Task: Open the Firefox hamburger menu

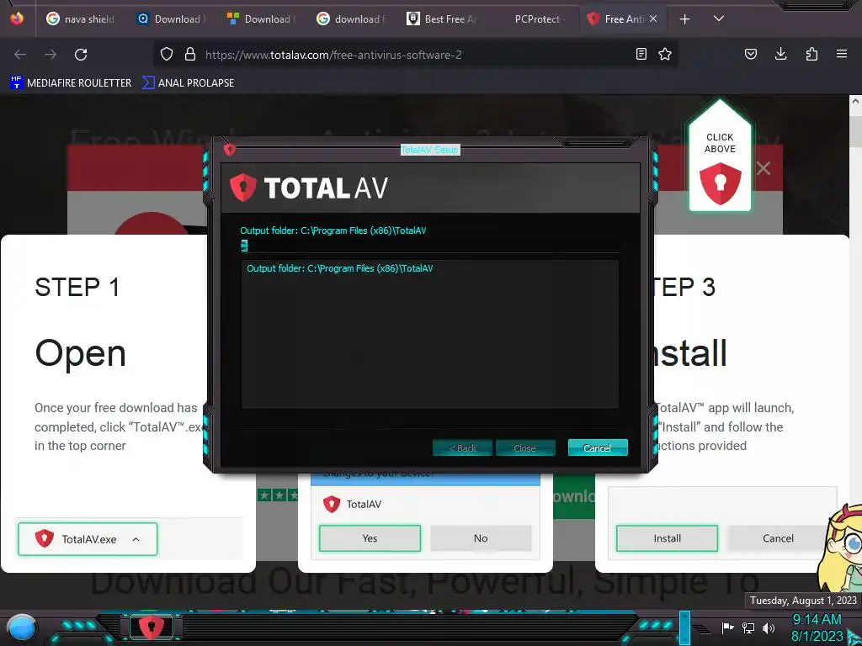Action: (842, 54)
